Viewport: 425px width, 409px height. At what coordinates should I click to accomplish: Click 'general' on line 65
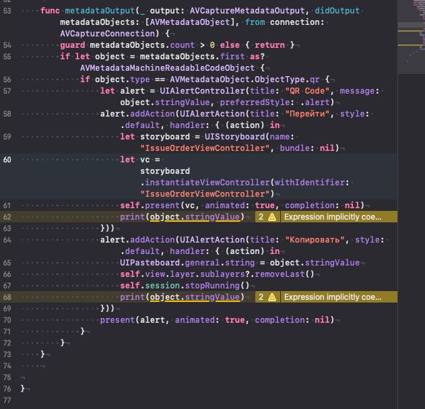202,263
